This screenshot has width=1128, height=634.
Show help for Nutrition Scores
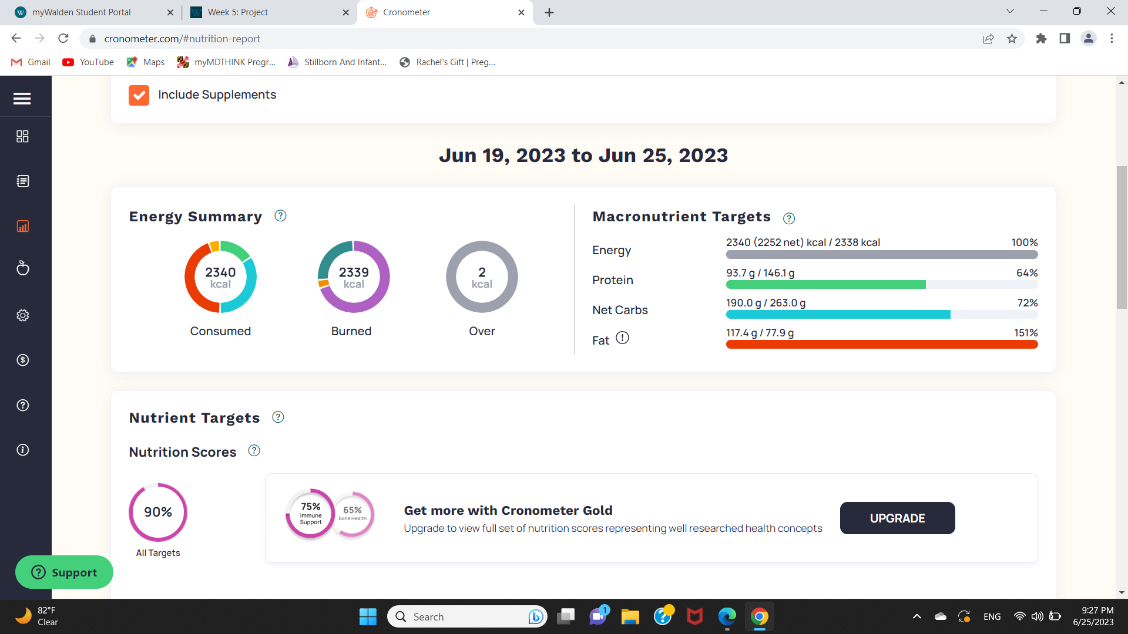coord(254,451)
